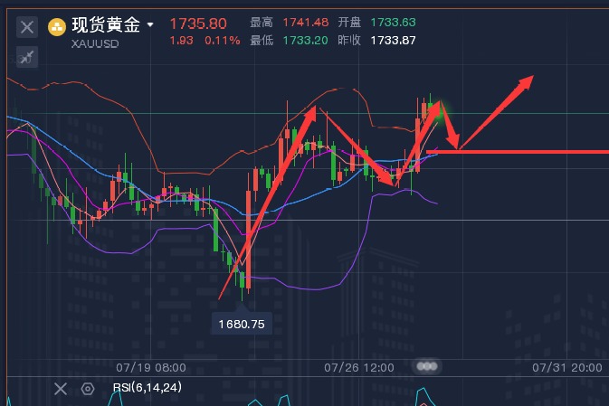Click the 07/26 12:00 time axis label
609x406 pixels.
tap(359, 368)
